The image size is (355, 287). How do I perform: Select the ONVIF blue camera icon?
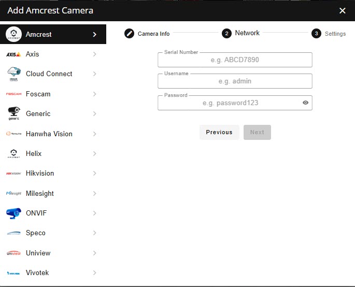pyautogui.click(x=13, y=213)
